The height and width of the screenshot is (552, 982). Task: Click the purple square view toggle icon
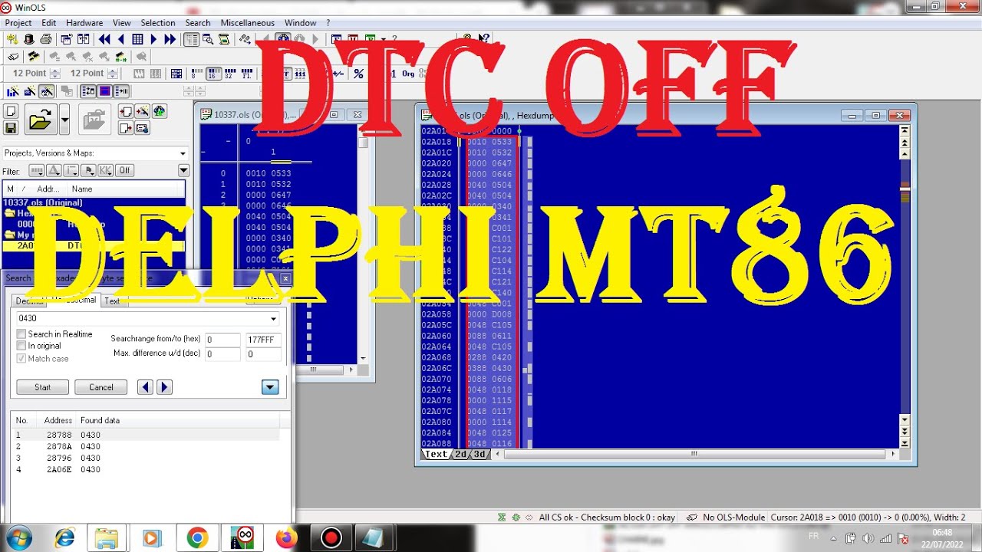click(x=105, y=91)
